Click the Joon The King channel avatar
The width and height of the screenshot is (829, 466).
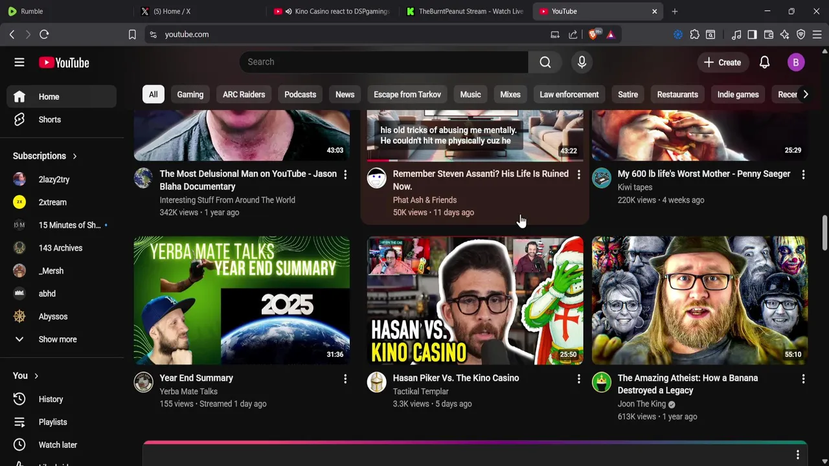pyautogui.click(x=602, y=382)
